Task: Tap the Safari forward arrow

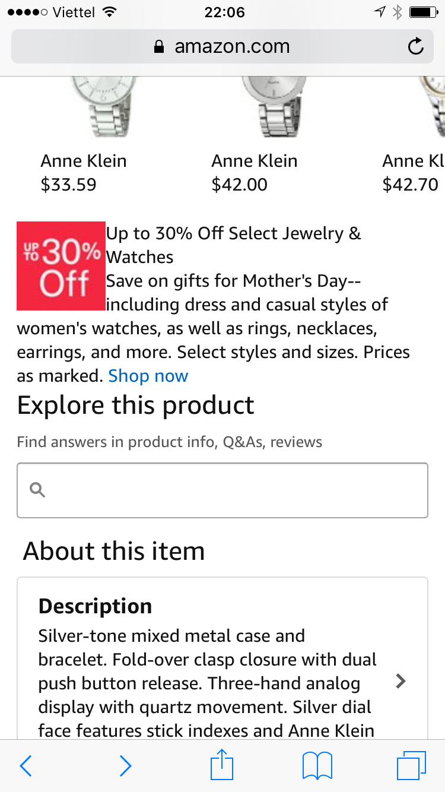Action: [125, 766]
